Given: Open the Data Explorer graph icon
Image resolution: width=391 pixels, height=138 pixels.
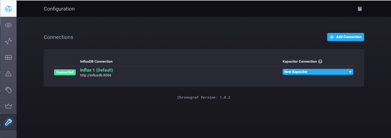Looking at the screenshot, I should tap(8, 41).
